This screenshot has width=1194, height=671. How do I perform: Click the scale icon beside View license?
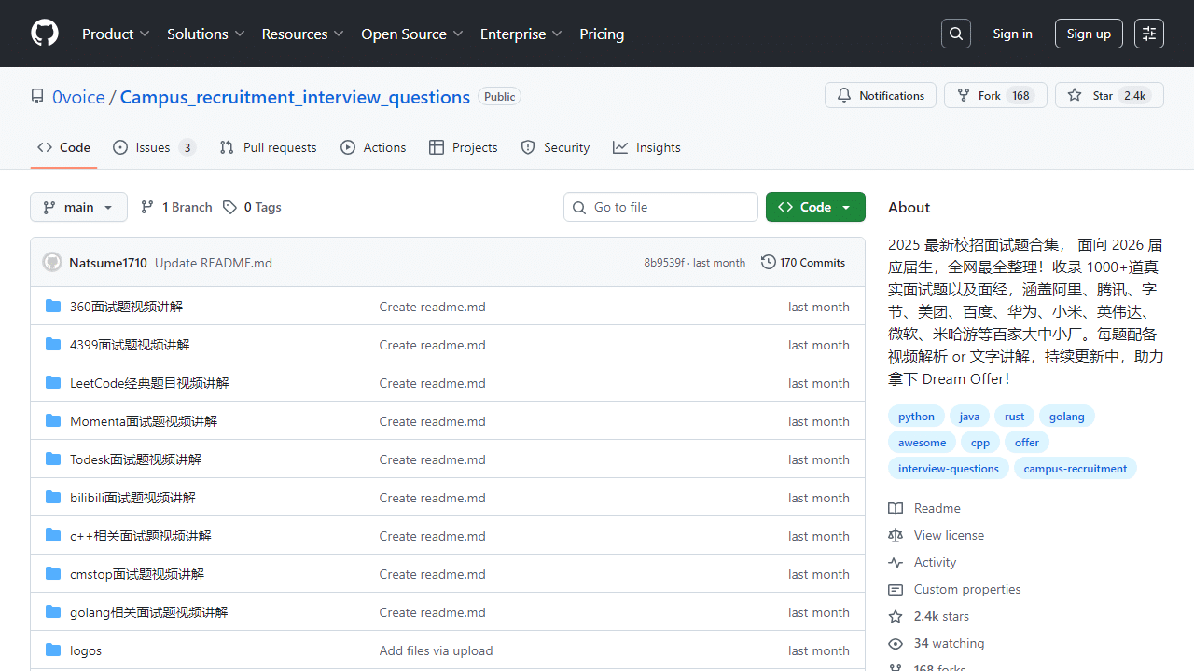[895, 535]
